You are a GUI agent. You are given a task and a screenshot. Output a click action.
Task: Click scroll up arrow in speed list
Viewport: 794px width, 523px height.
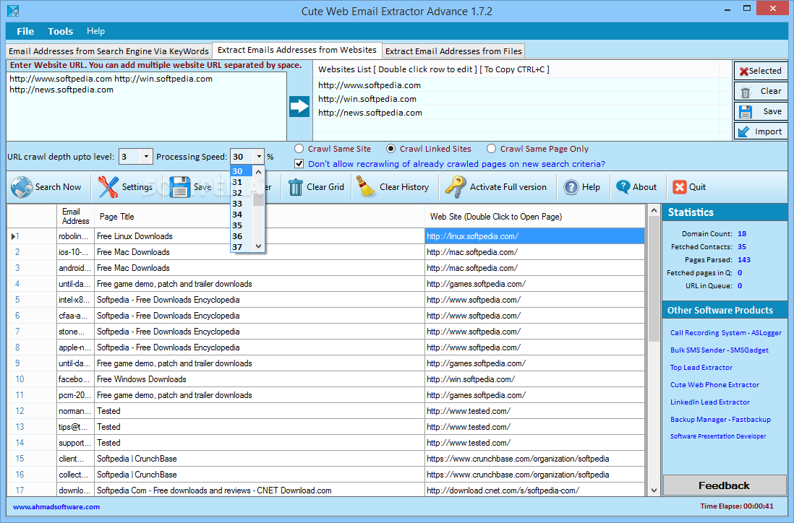tap(259, 172)
